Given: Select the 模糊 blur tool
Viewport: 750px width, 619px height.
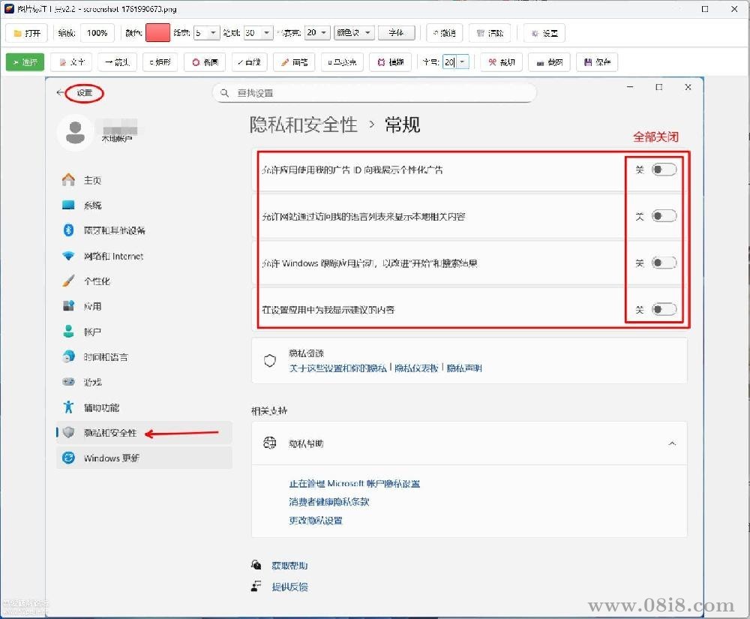Looking at the screenshot, I should (x=390, y=62).
